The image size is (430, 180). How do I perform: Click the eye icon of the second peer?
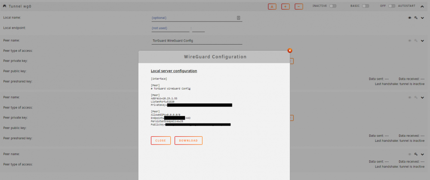point(410,98)
